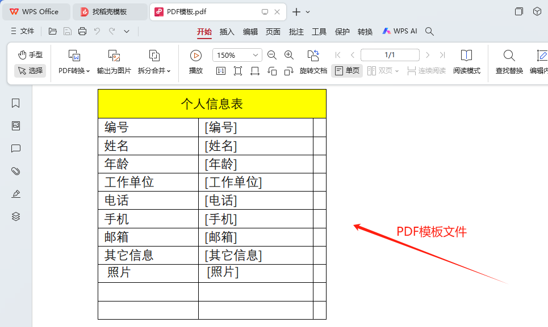Click inside the page number field showing 1/1
This screenshot has width=548, height=327.
point(390,54)
